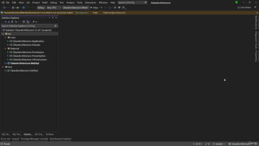Image resolution: width=259 pixels, height=146 pixels.
Task: Select Solution 'CleanArchitecture' root node
Action: 28,30
